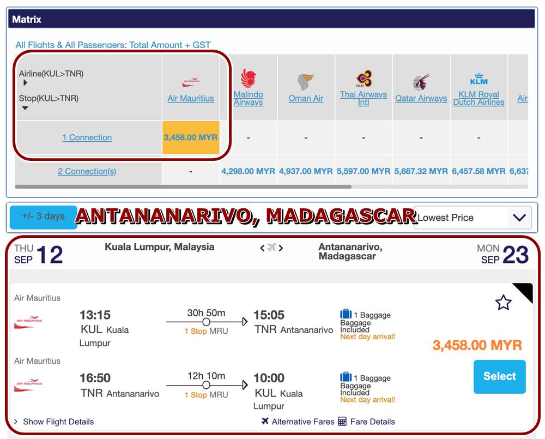Click baggage suitcase icon on return flight
Screen dimensions: 545x439
346,377
